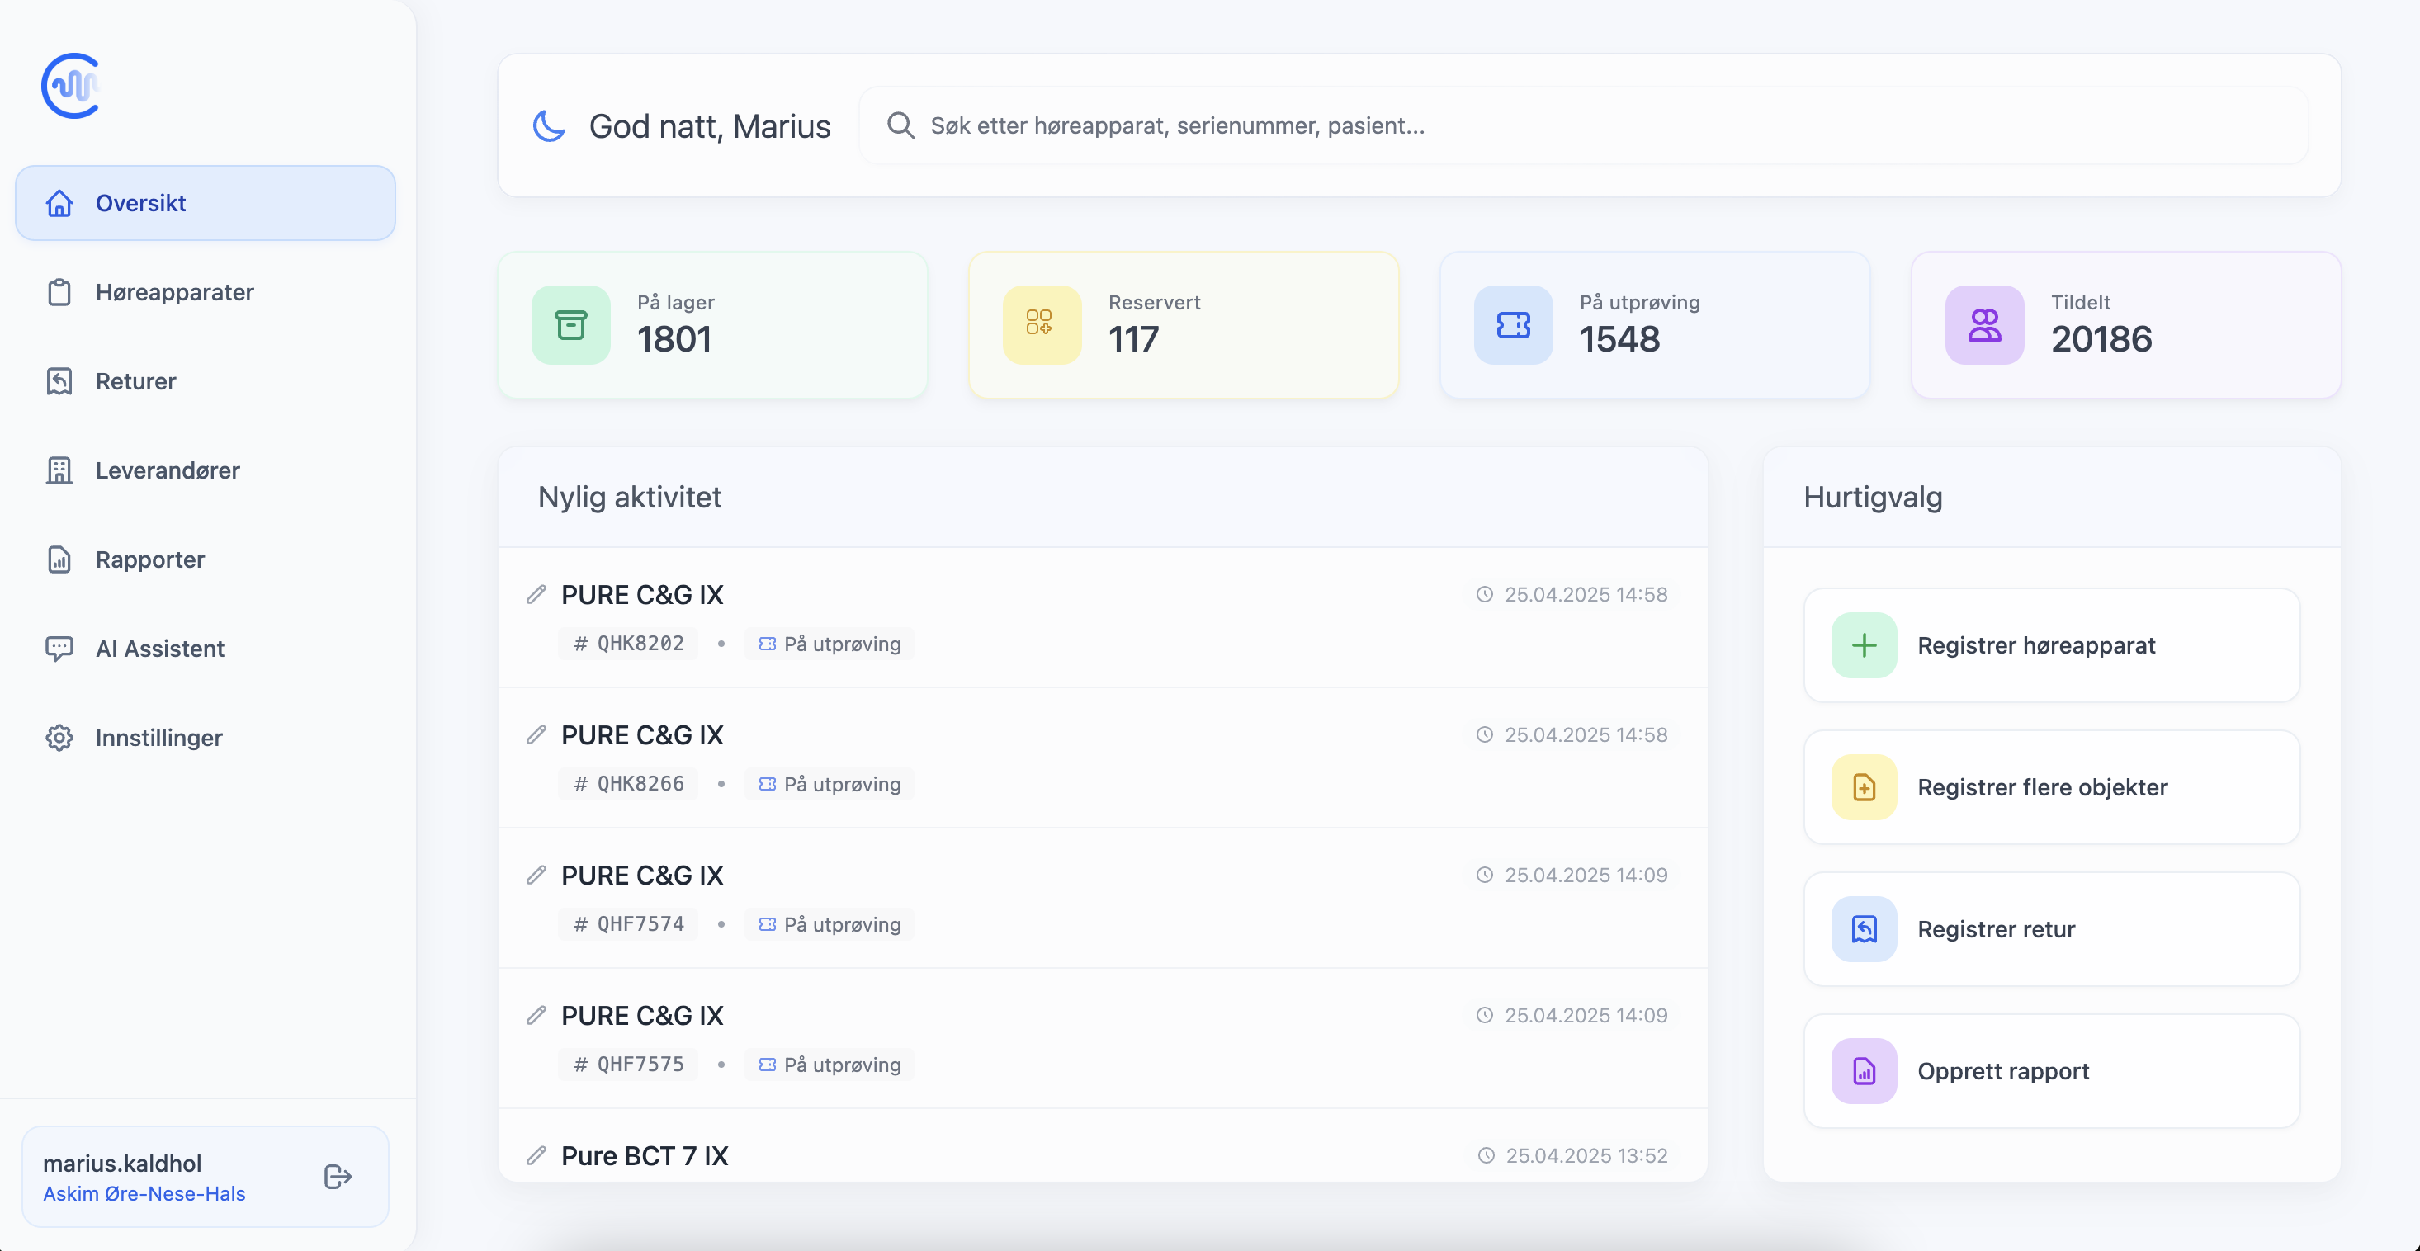Image resolution: width=2420 pixels, height=1251 pixels.
Task: Click the Leverandører building icon
Action: (x=59, y=470)
